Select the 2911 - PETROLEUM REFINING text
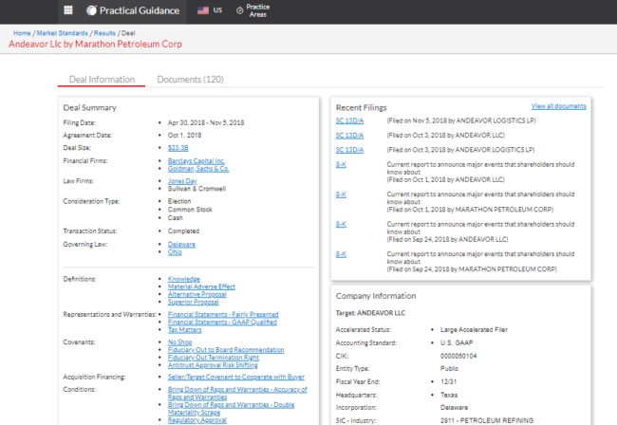617x425 pixels. point(487,420)
